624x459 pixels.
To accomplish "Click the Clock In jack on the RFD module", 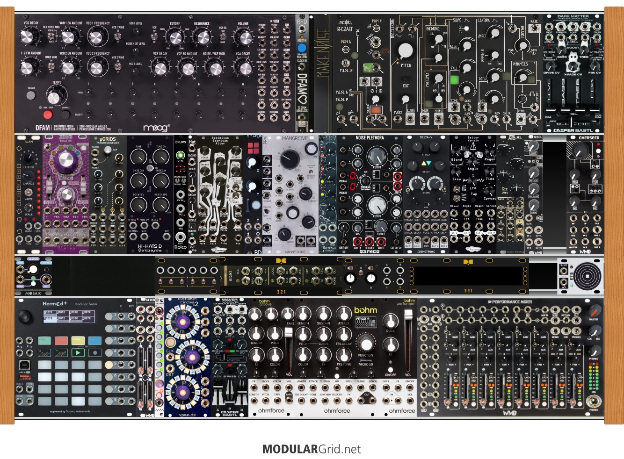I will pos(302,67).
